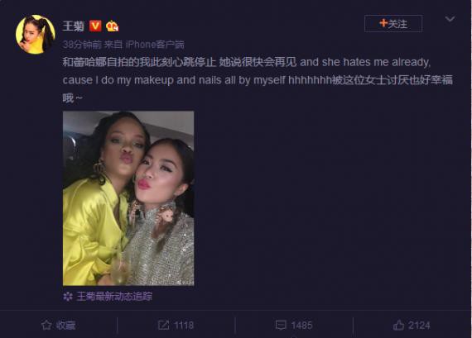472x338 pixels.
Task: Click the 2124 likes count
Action: (419, 326)
